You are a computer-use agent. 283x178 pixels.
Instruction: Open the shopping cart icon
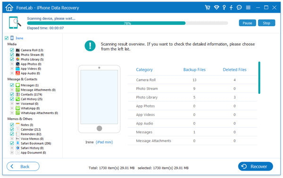point(208,8)
